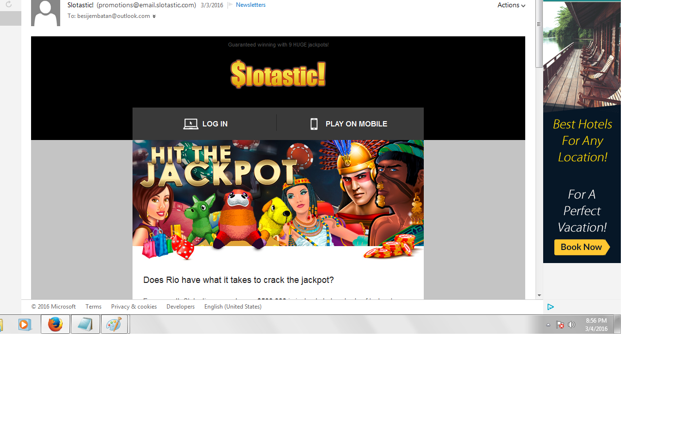699x436 pixels.
Task: Click the sender's avatar picture
Action: (x=46, y=13)
